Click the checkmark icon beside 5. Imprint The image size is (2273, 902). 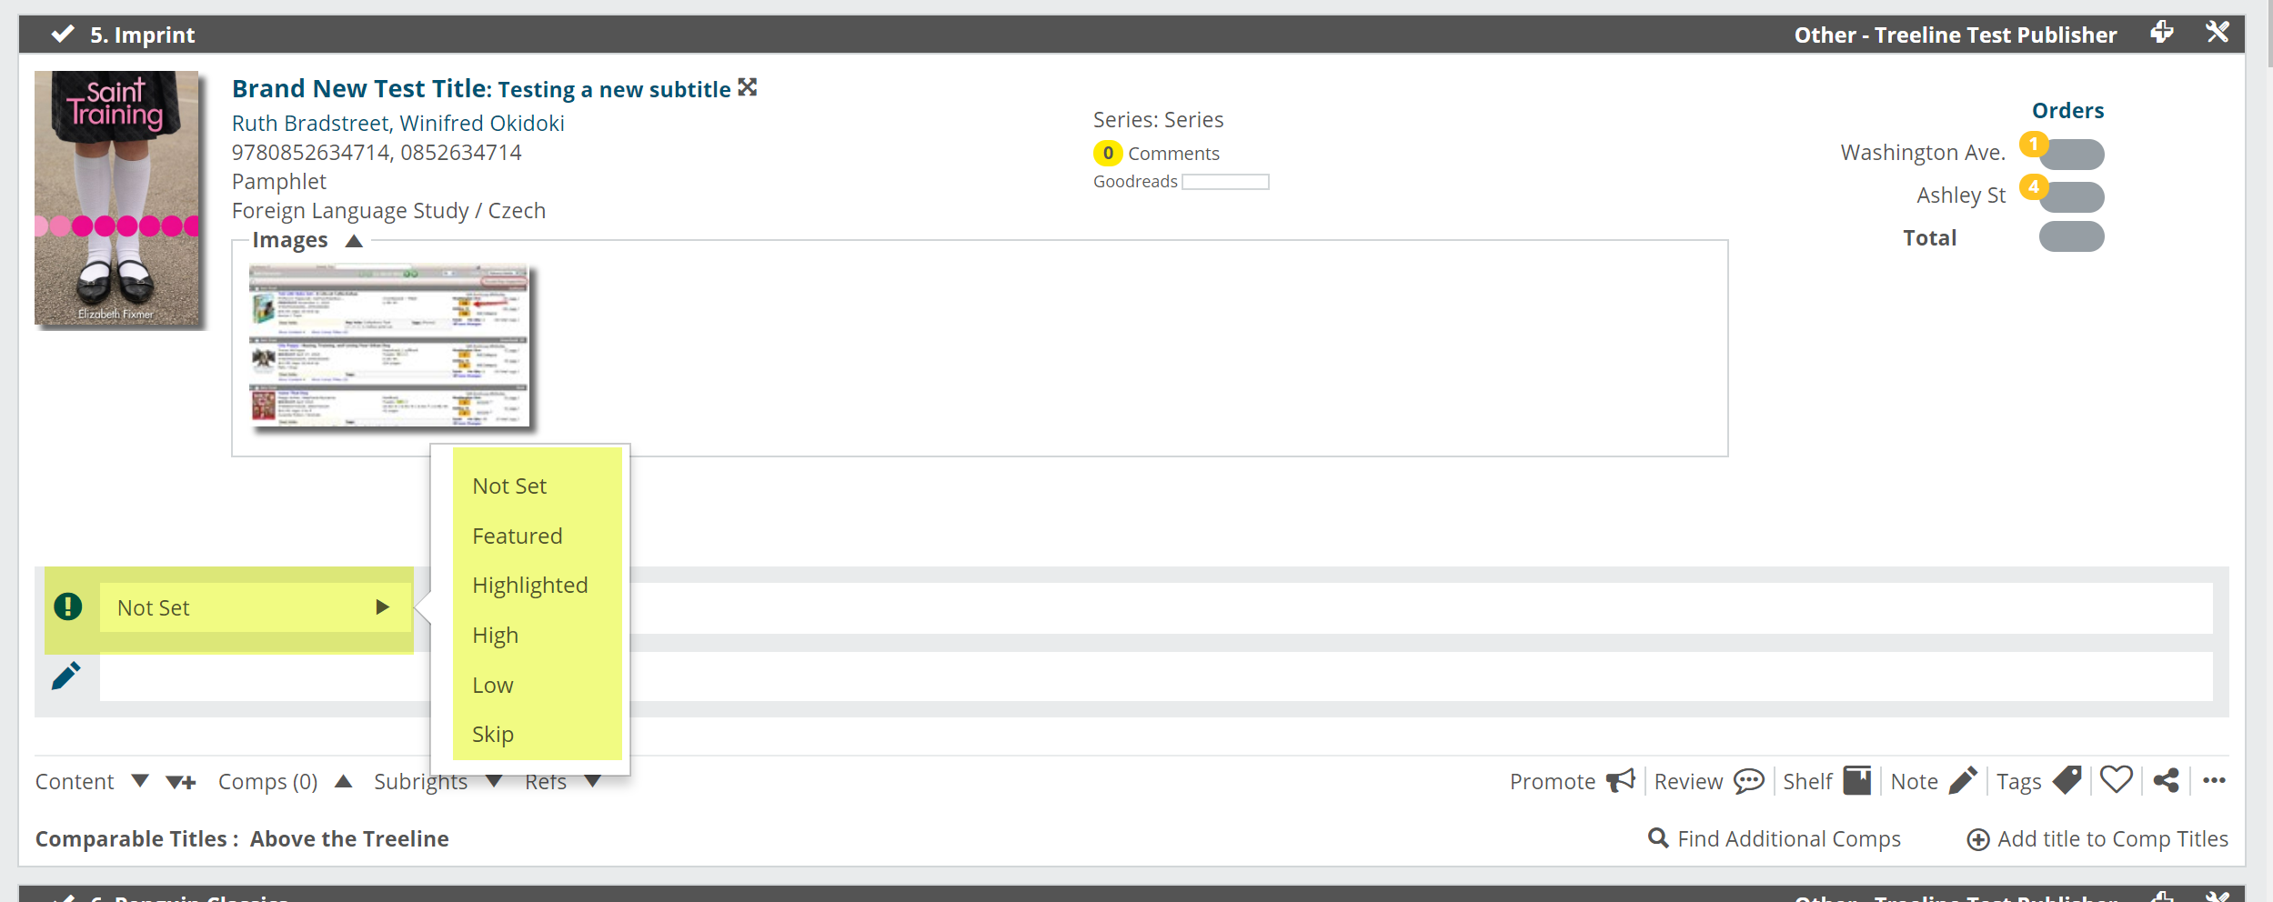click(x=63, y=35)
